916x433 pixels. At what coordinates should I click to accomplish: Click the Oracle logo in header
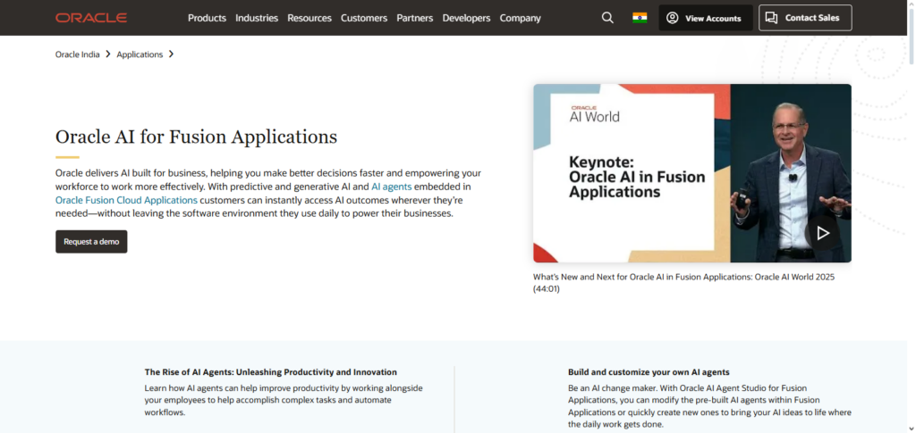(91, 18)
